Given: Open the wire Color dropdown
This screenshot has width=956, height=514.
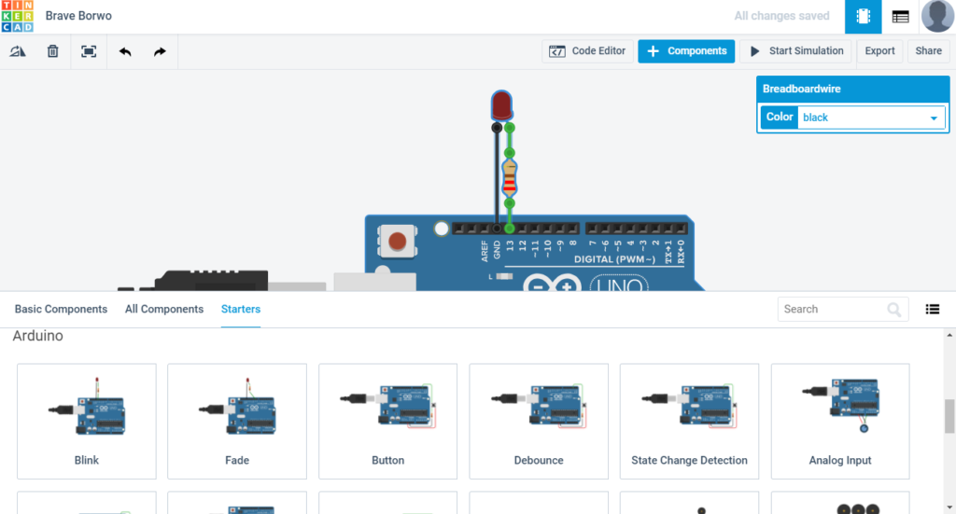Looking at the screenshot, I should click(x=871, y=118).
